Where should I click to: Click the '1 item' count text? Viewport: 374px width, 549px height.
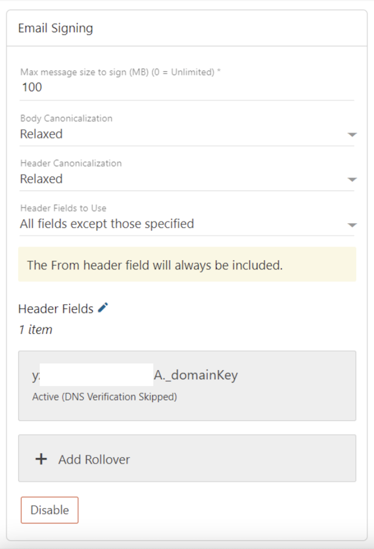(x=35, y=330)
